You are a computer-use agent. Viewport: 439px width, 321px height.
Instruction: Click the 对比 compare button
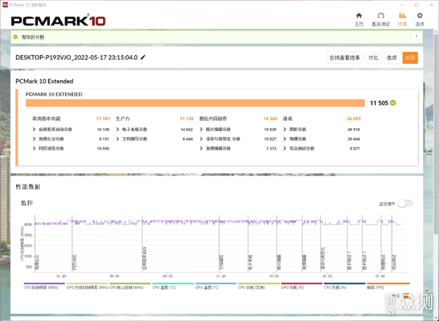tap(373, 58)
